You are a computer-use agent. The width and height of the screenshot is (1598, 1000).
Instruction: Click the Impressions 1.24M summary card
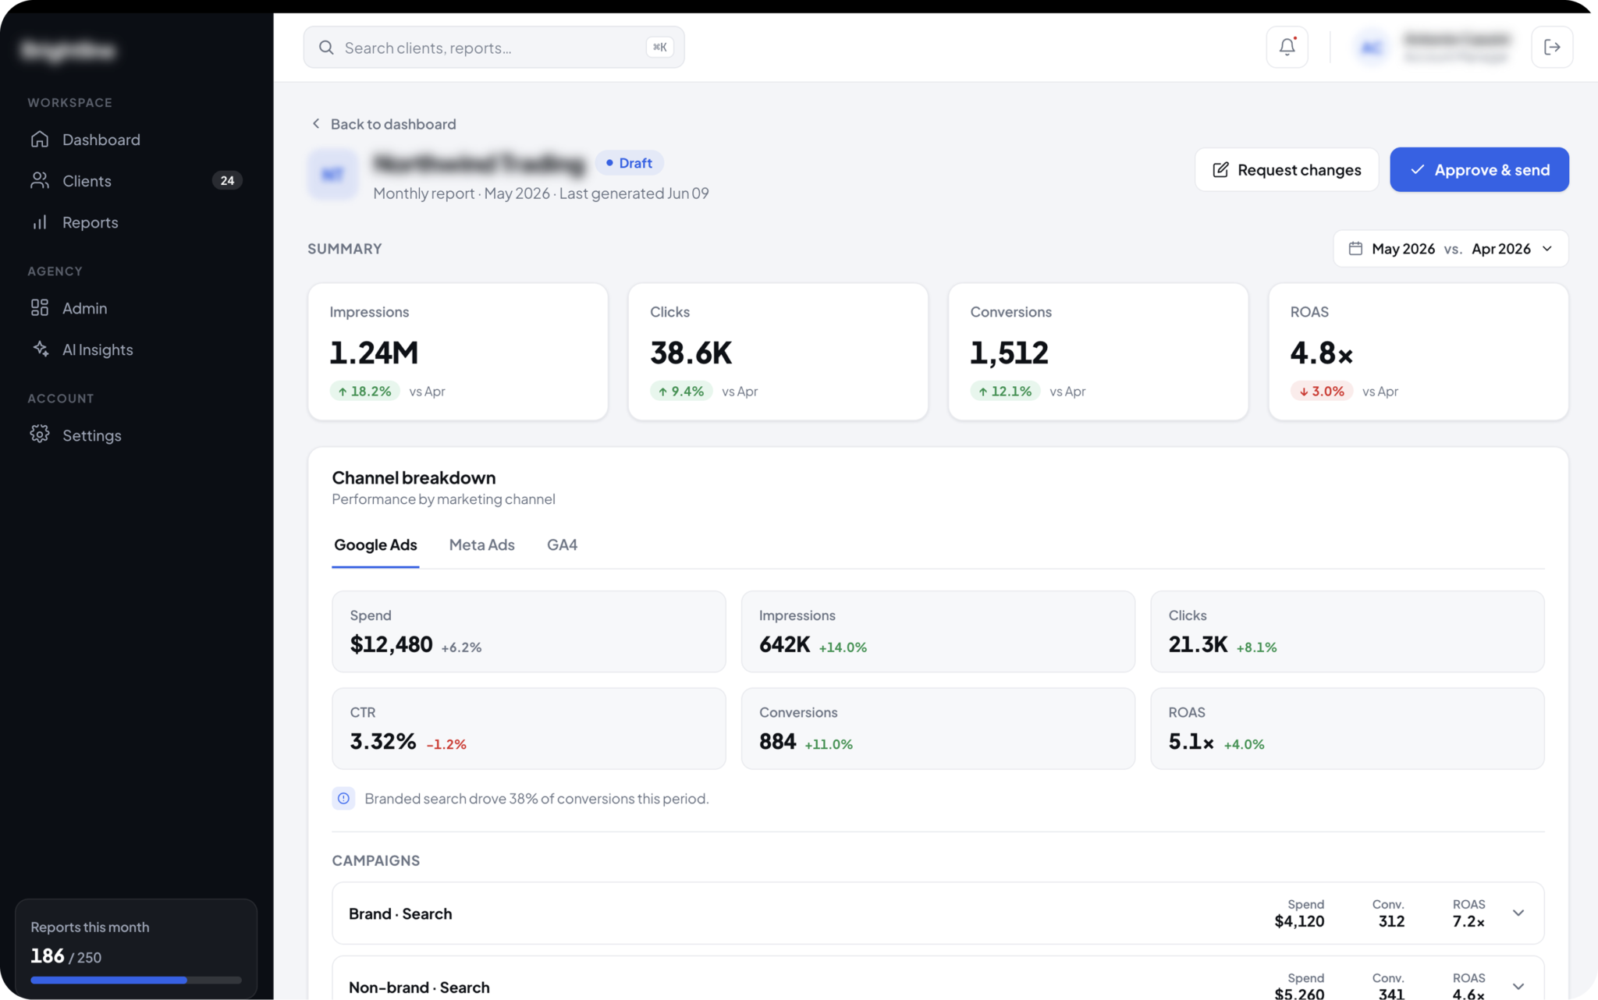[x=458, y=351]
